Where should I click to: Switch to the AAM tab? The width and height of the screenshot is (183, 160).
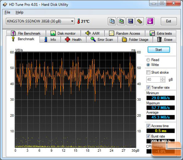click(92, 34)
